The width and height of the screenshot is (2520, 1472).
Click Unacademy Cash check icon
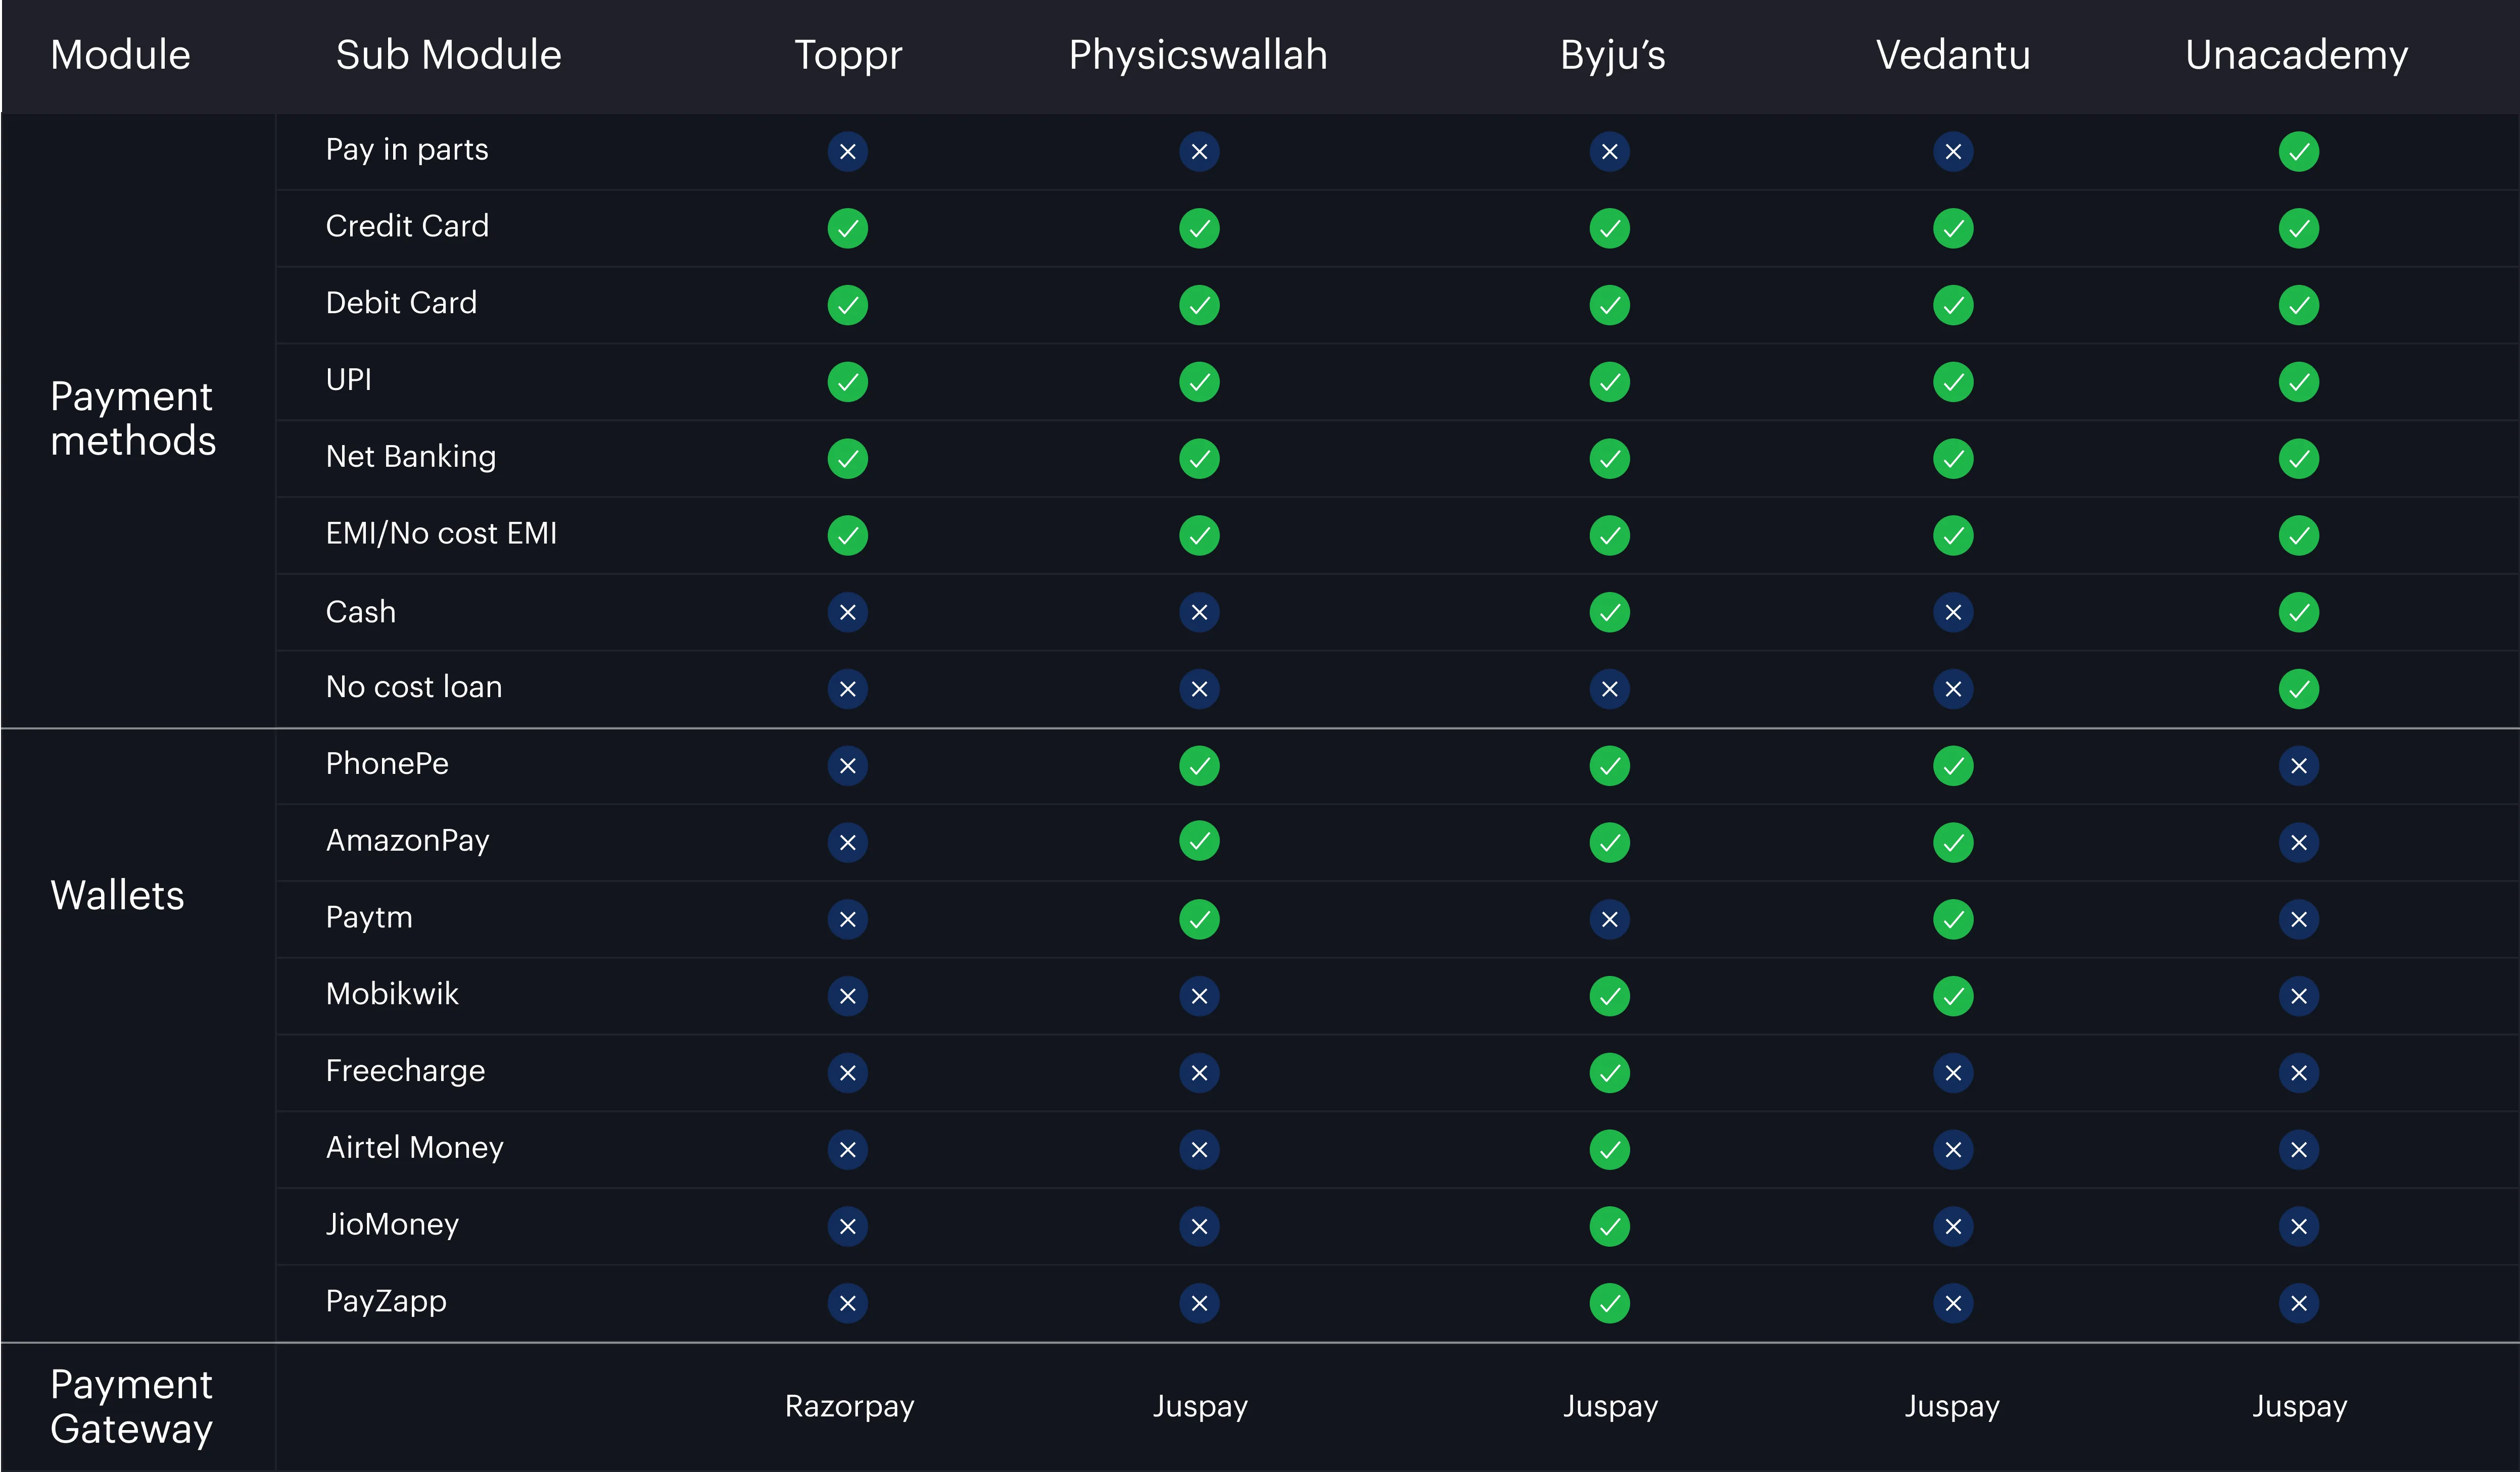(x=2298, y=612)
